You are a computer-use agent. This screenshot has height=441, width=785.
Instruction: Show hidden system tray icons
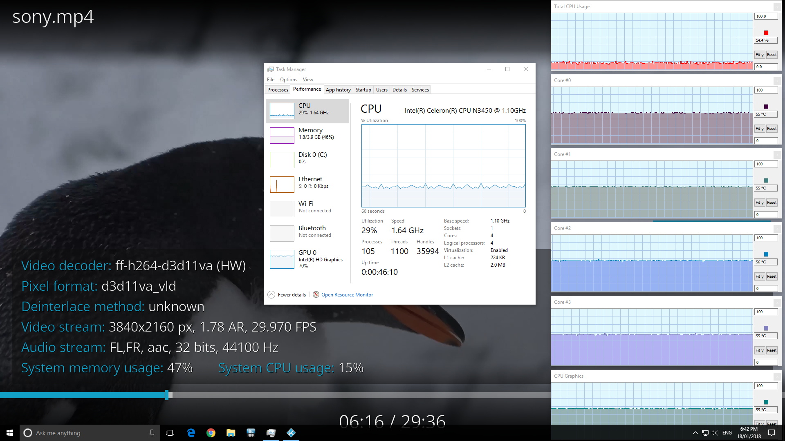(x=695, y=433)
